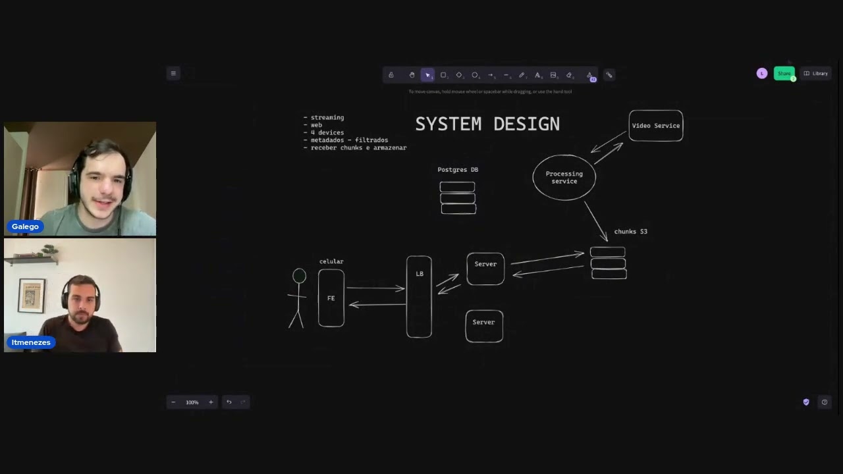Select the Processing service ellipse
Viewport: 843px width, 474px height.
(564, 178)
